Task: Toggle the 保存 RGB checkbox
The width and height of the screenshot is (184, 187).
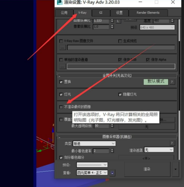Action: pos(120,60)
